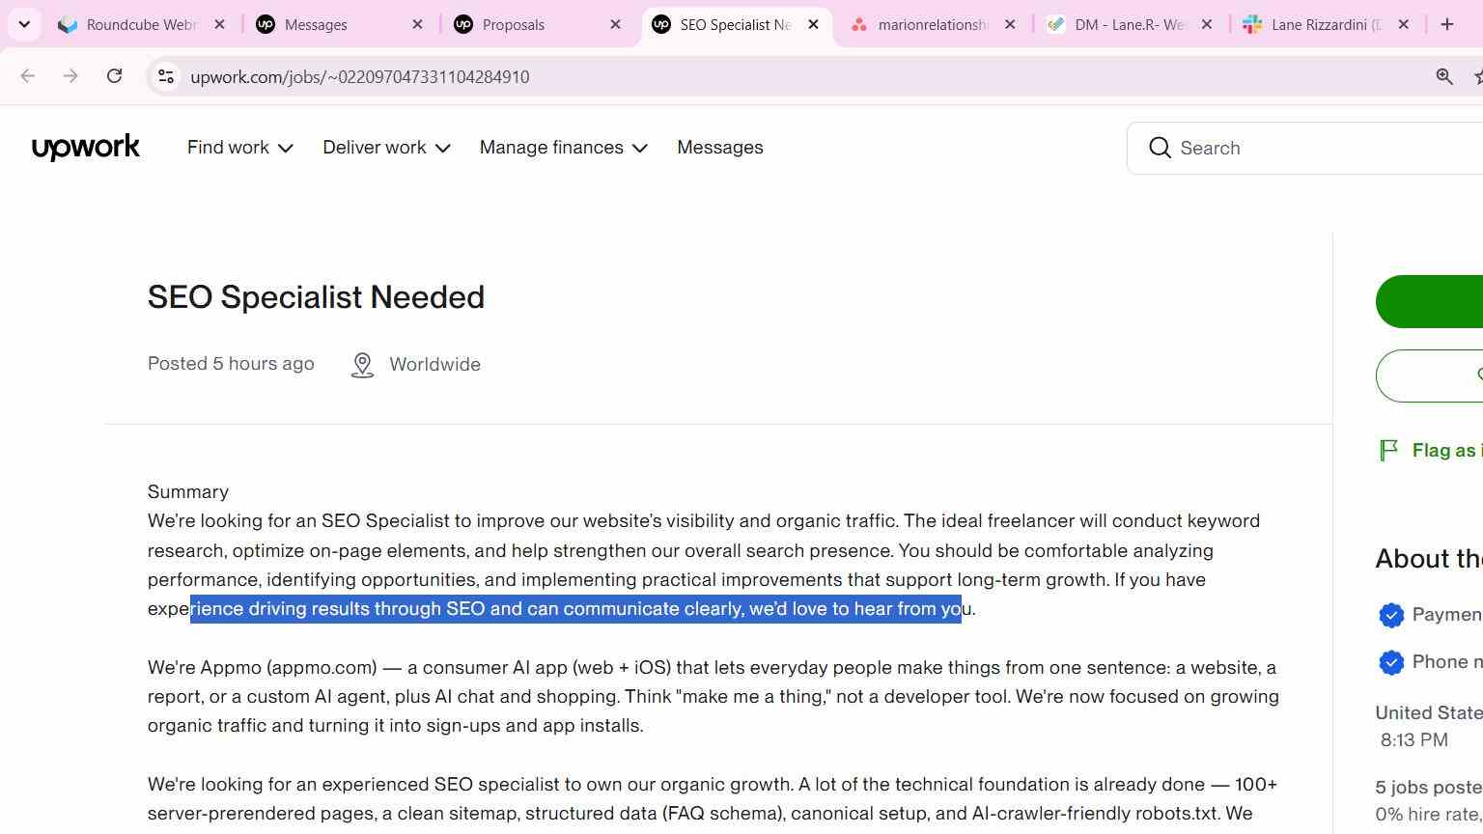Reload the page with the refresh icon
Image resolution: width=1483 pixels, height=834 pixels.
tap(114, 76)
